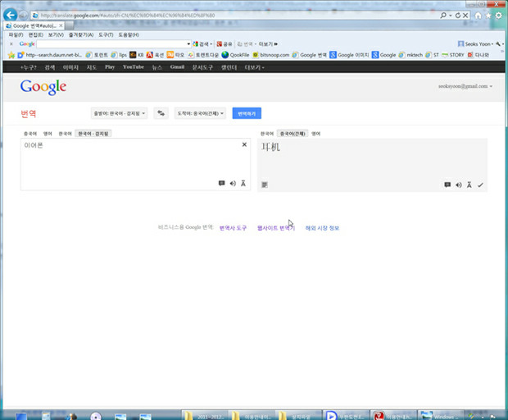Open the 도구(T) menu
The image size is (508, 420).
point(106,34)
